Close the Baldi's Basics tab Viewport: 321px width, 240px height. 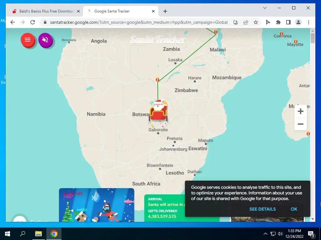(78, 11)
